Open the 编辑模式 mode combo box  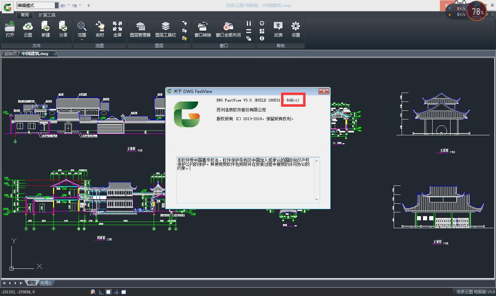pyautogui.click(x=38, y=6)
